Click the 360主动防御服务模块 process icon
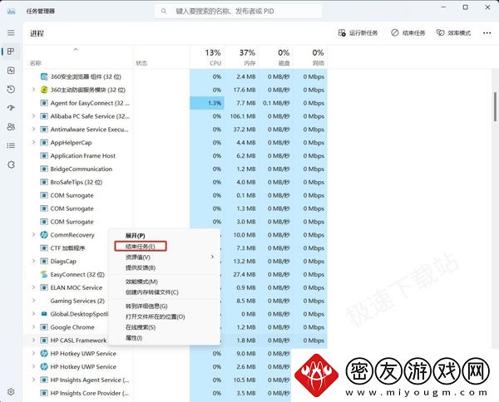This screenshot has width=499, height=402. pos(44,90)
